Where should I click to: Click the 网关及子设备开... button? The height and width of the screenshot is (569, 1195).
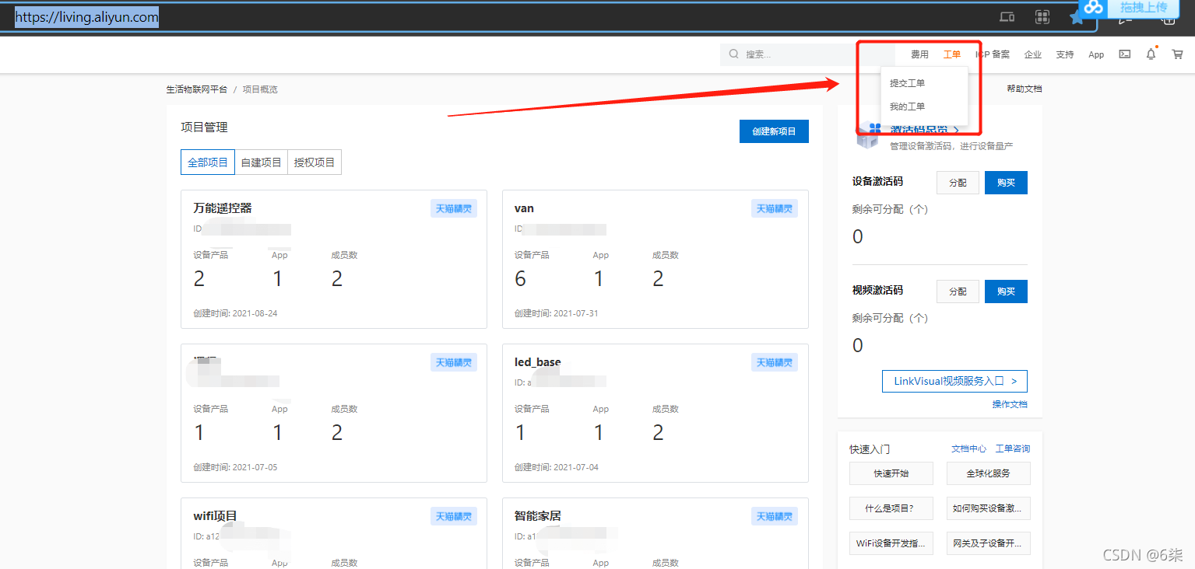pyautogui.click(x=989, y=543)
